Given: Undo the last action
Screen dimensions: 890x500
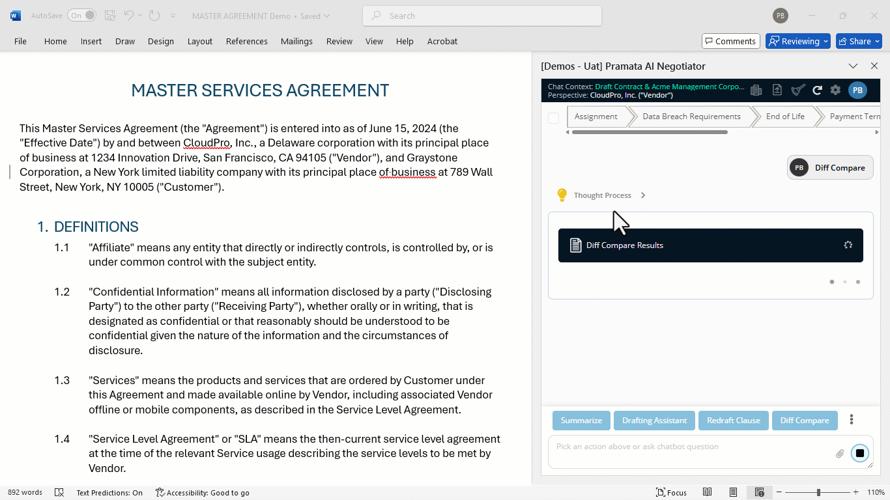Looking at the screenshot, I should coord(128,16).
